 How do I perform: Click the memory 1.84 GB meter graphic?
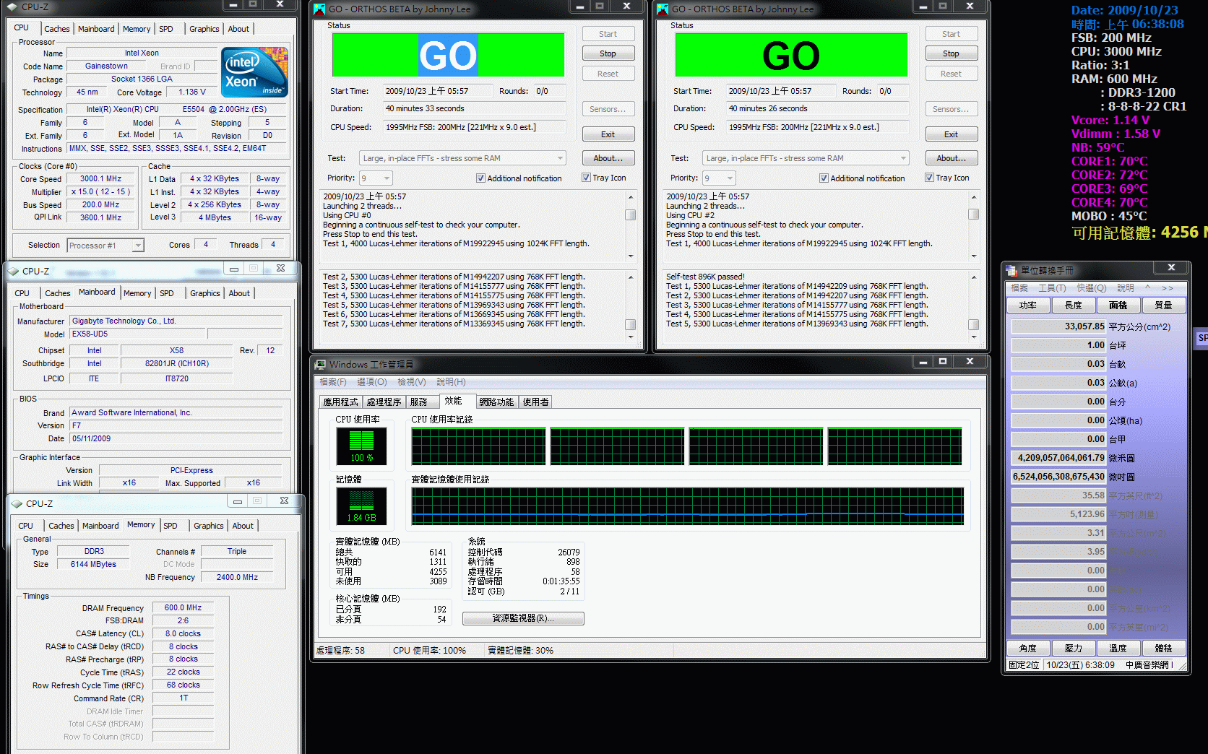tap(361, 506)
